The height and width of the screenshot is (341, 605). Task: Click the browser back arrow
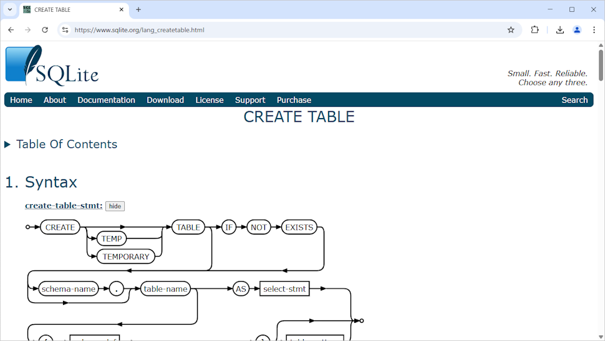pyautogui.click(x=11, y=30)
